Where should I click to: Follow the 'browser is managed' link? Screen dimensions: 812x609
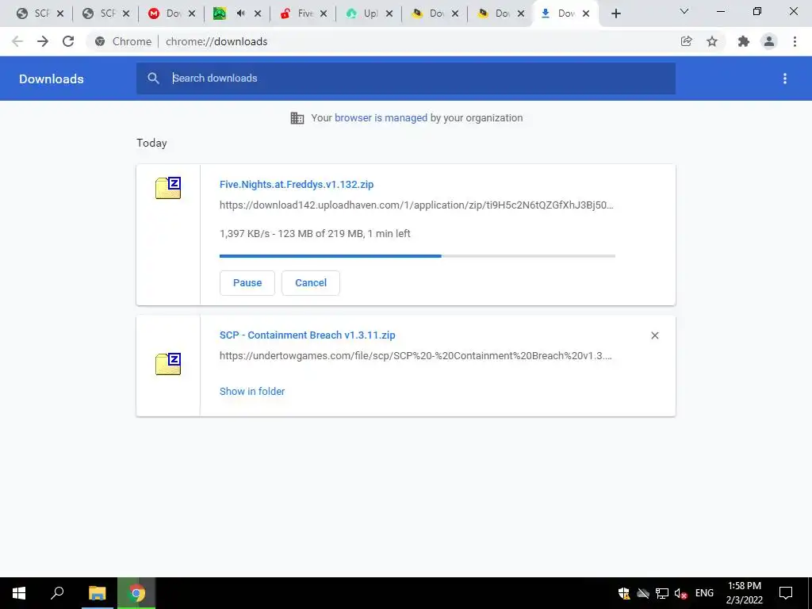click(381, 118)
